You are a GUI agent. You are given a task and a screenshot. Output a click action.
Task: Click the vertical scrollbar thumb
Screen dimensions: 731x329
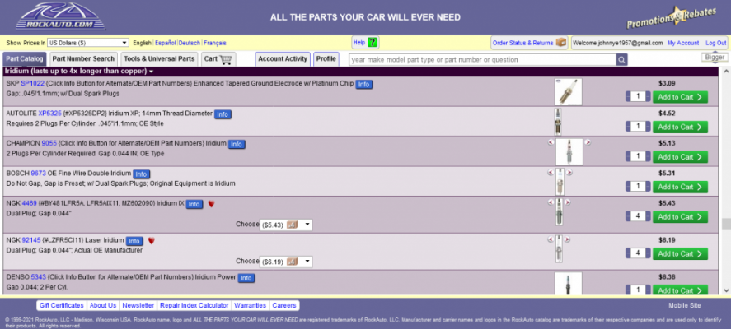pyautogui.click(x=726, y=224)
